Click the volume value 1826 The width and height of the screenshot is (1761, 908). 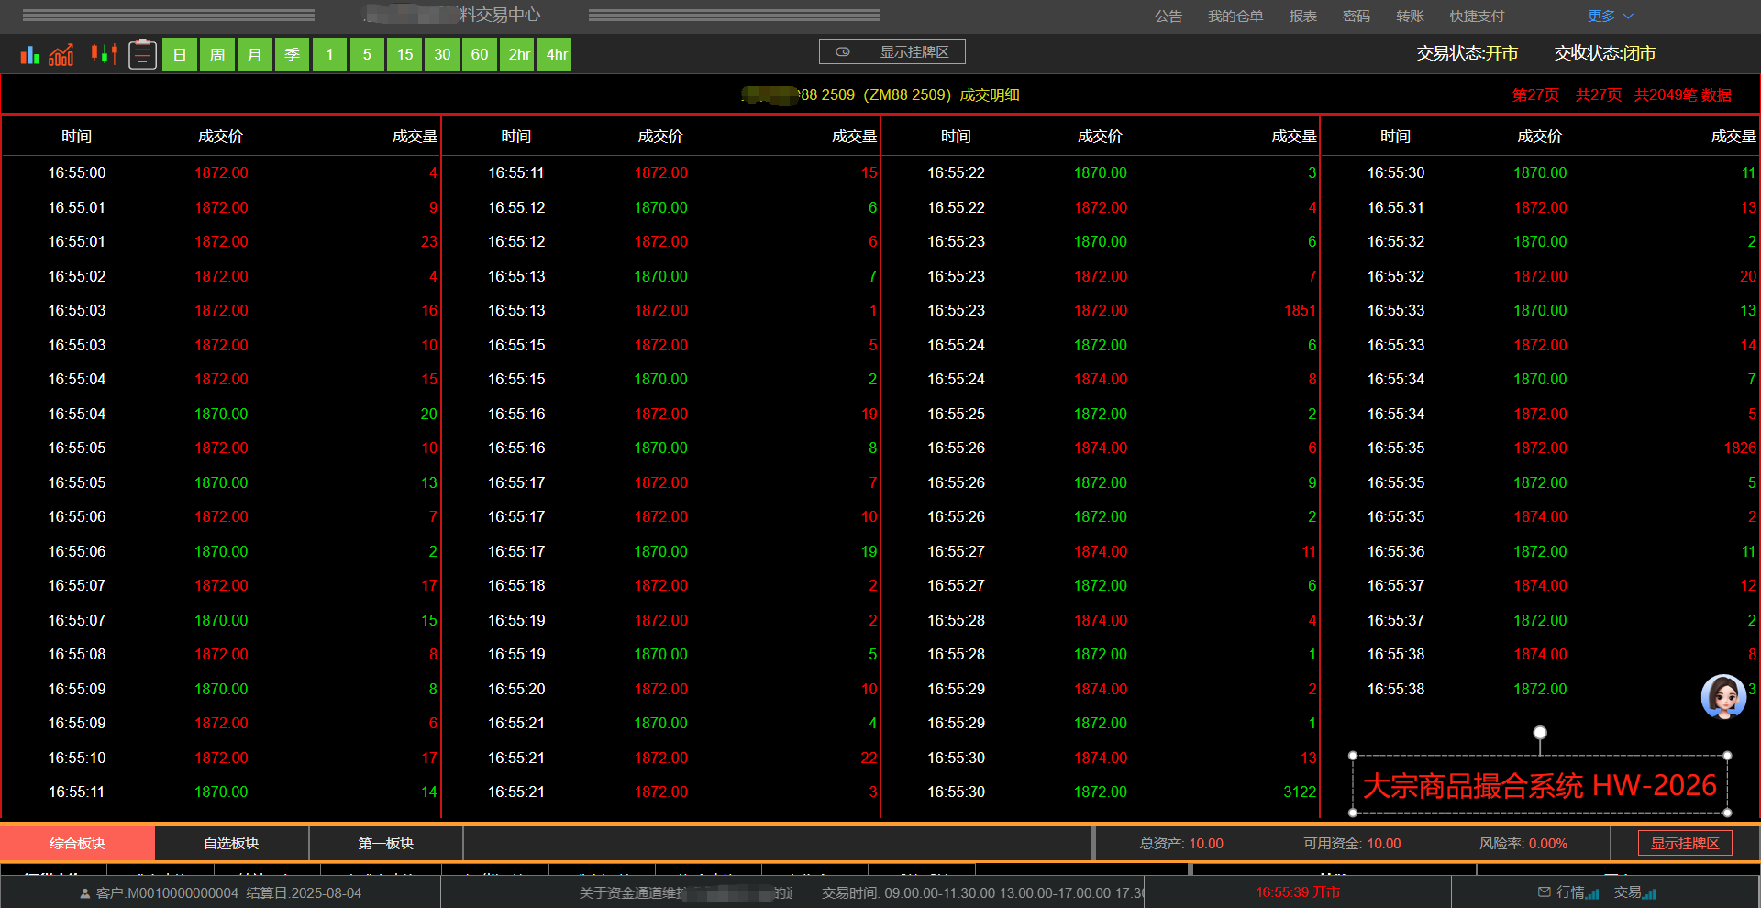click(1740, 448)
